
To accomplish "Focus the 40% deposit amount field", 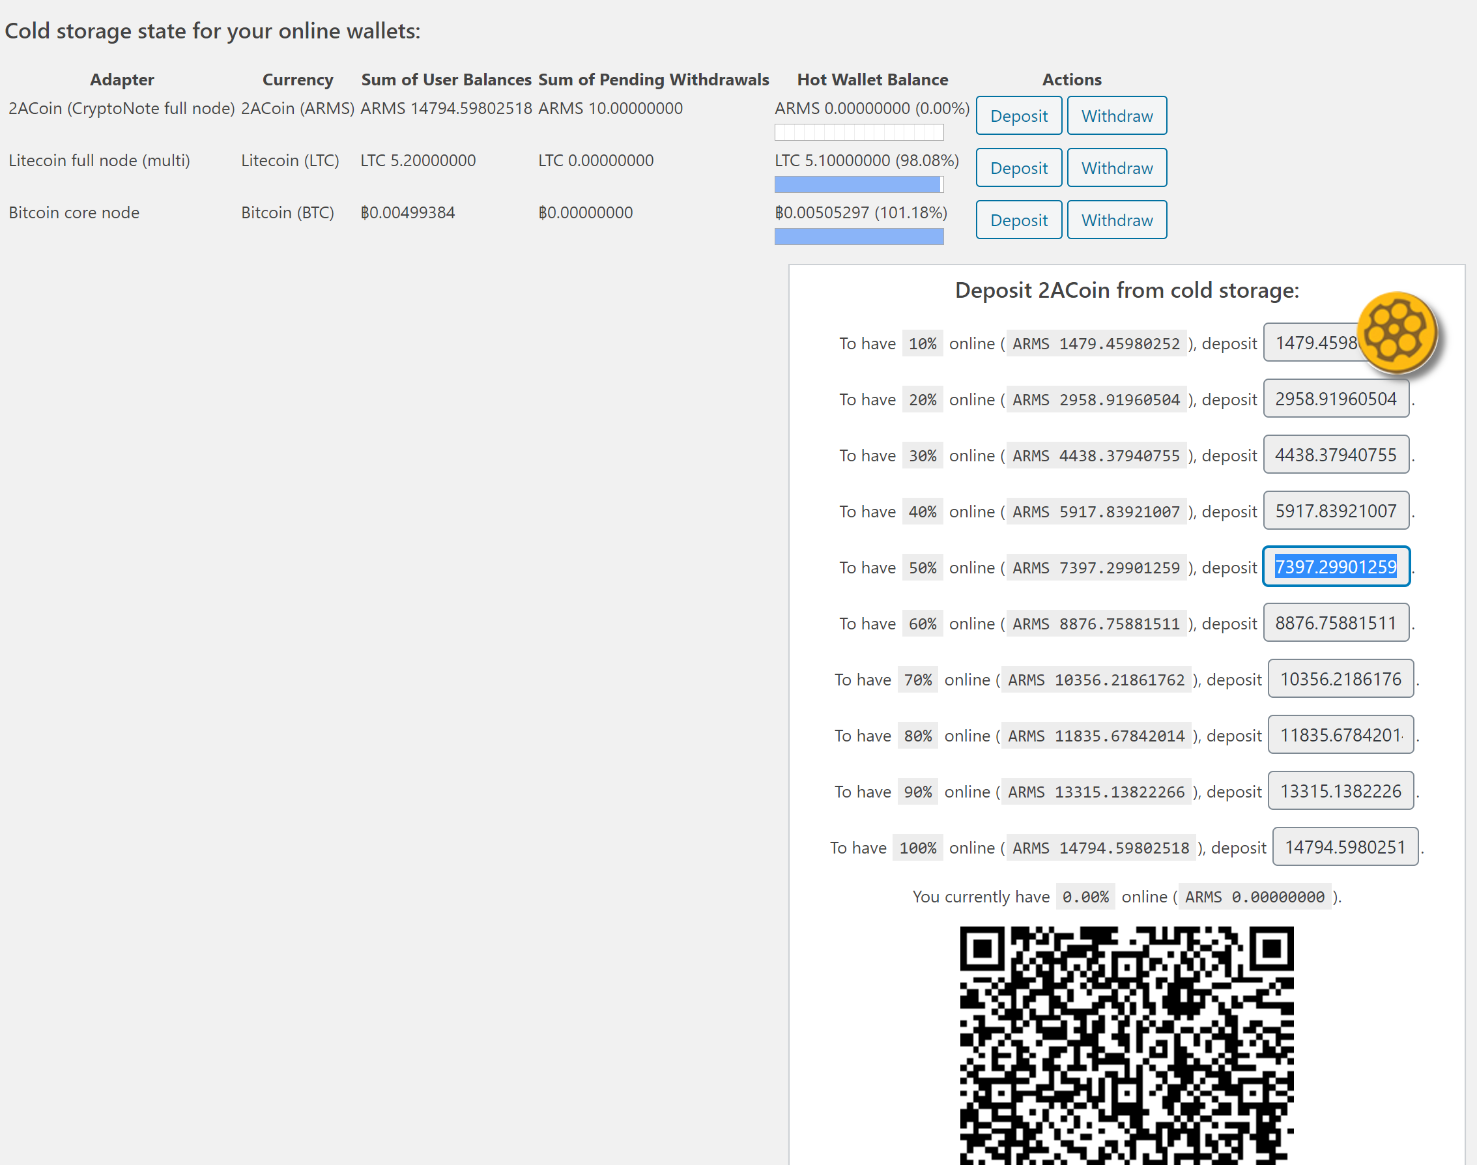I will click(1335, 511).
